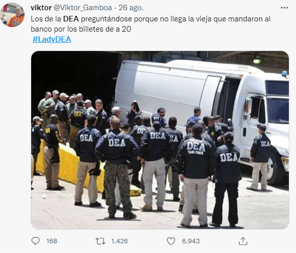Like the tweet with the heart icon
Image resolution: width=296 pixels, height=253 pixels.
point(171,241)
